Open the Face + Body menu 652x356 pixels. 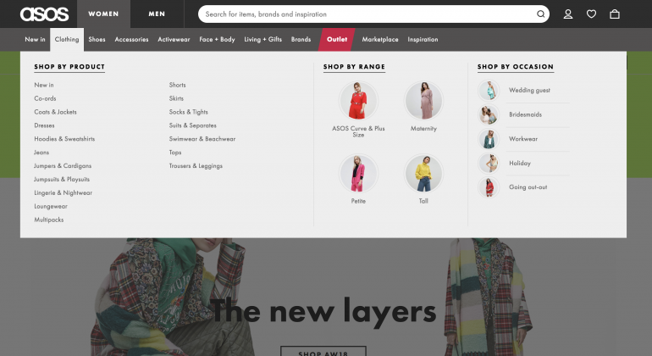(x=217, y=40)
